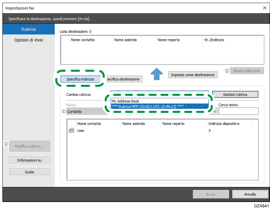Click the blue up arrow icon
Image resolution: width=270 pixels, height=209 pixels.
(157, 74)
